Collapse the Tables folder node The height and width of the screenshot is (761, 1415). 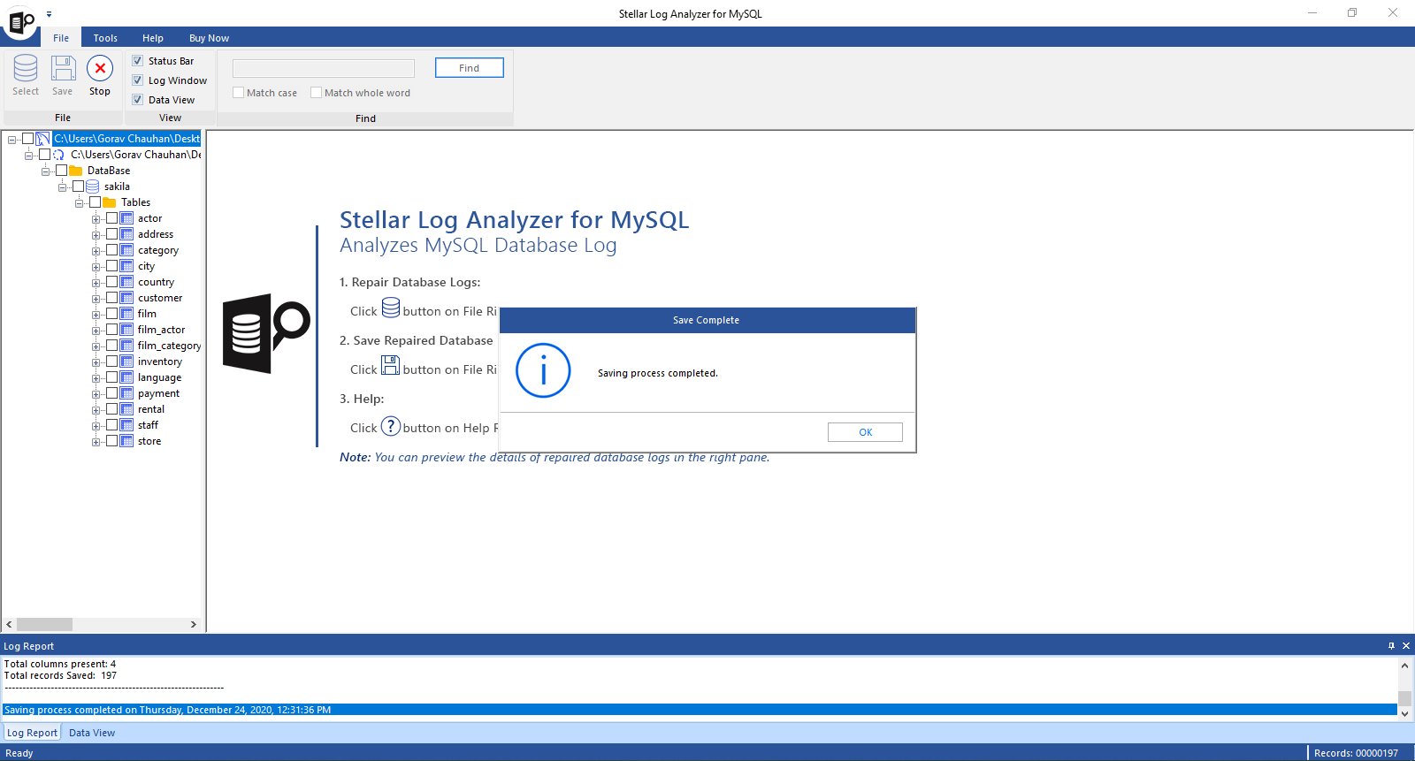80,203
